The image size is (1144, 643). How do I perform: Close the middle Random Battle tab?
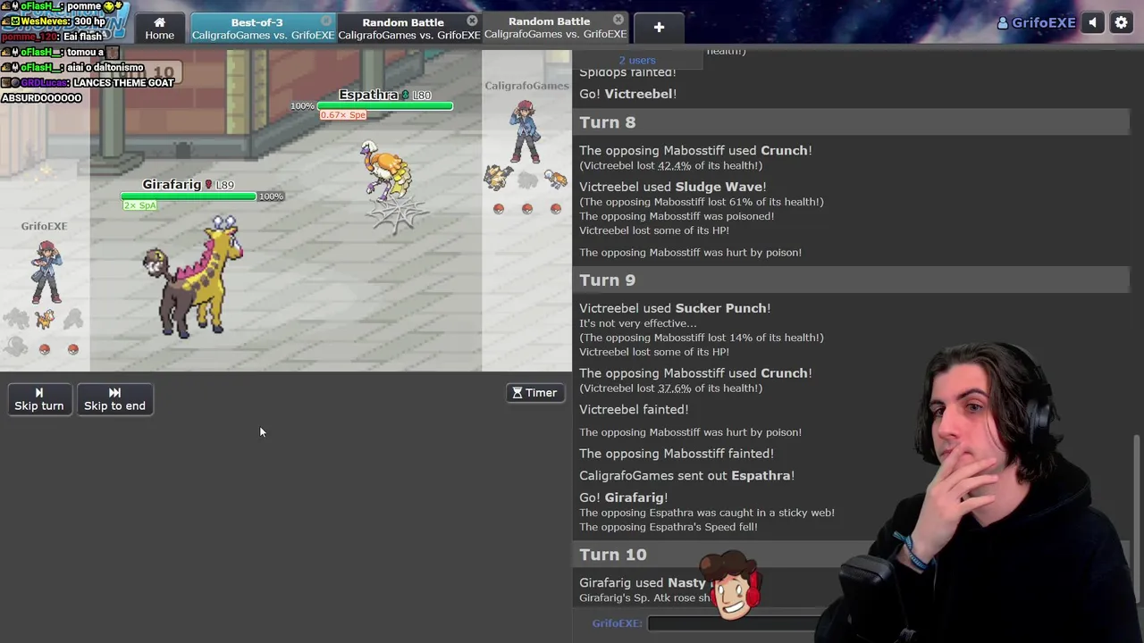coord(472,21)
